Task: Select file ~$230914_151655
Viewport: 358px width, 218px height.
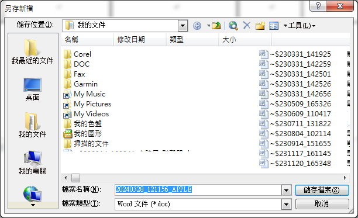Action: tap(295, 144)
